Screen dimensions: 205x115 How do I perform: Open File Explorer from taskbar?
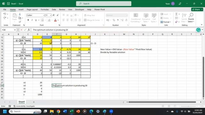point(52,111)
